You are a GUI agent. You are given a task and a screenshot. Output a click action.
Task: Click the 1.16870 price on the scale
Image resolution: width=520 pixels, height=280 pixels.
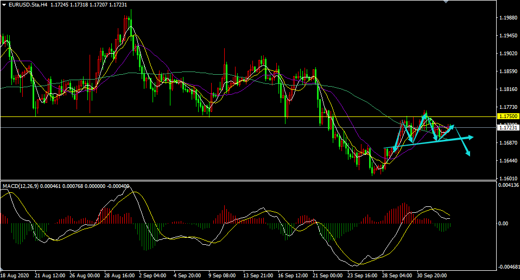508,143
